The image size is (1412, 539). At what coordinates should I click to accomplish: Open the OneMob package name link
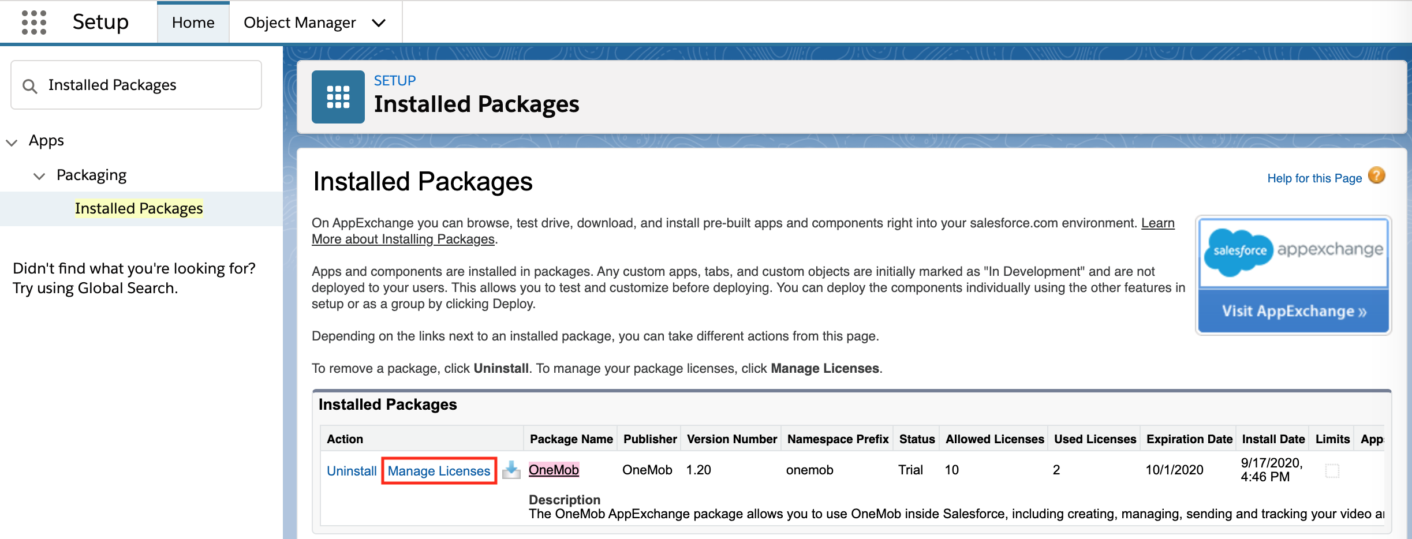click(554, 470)
